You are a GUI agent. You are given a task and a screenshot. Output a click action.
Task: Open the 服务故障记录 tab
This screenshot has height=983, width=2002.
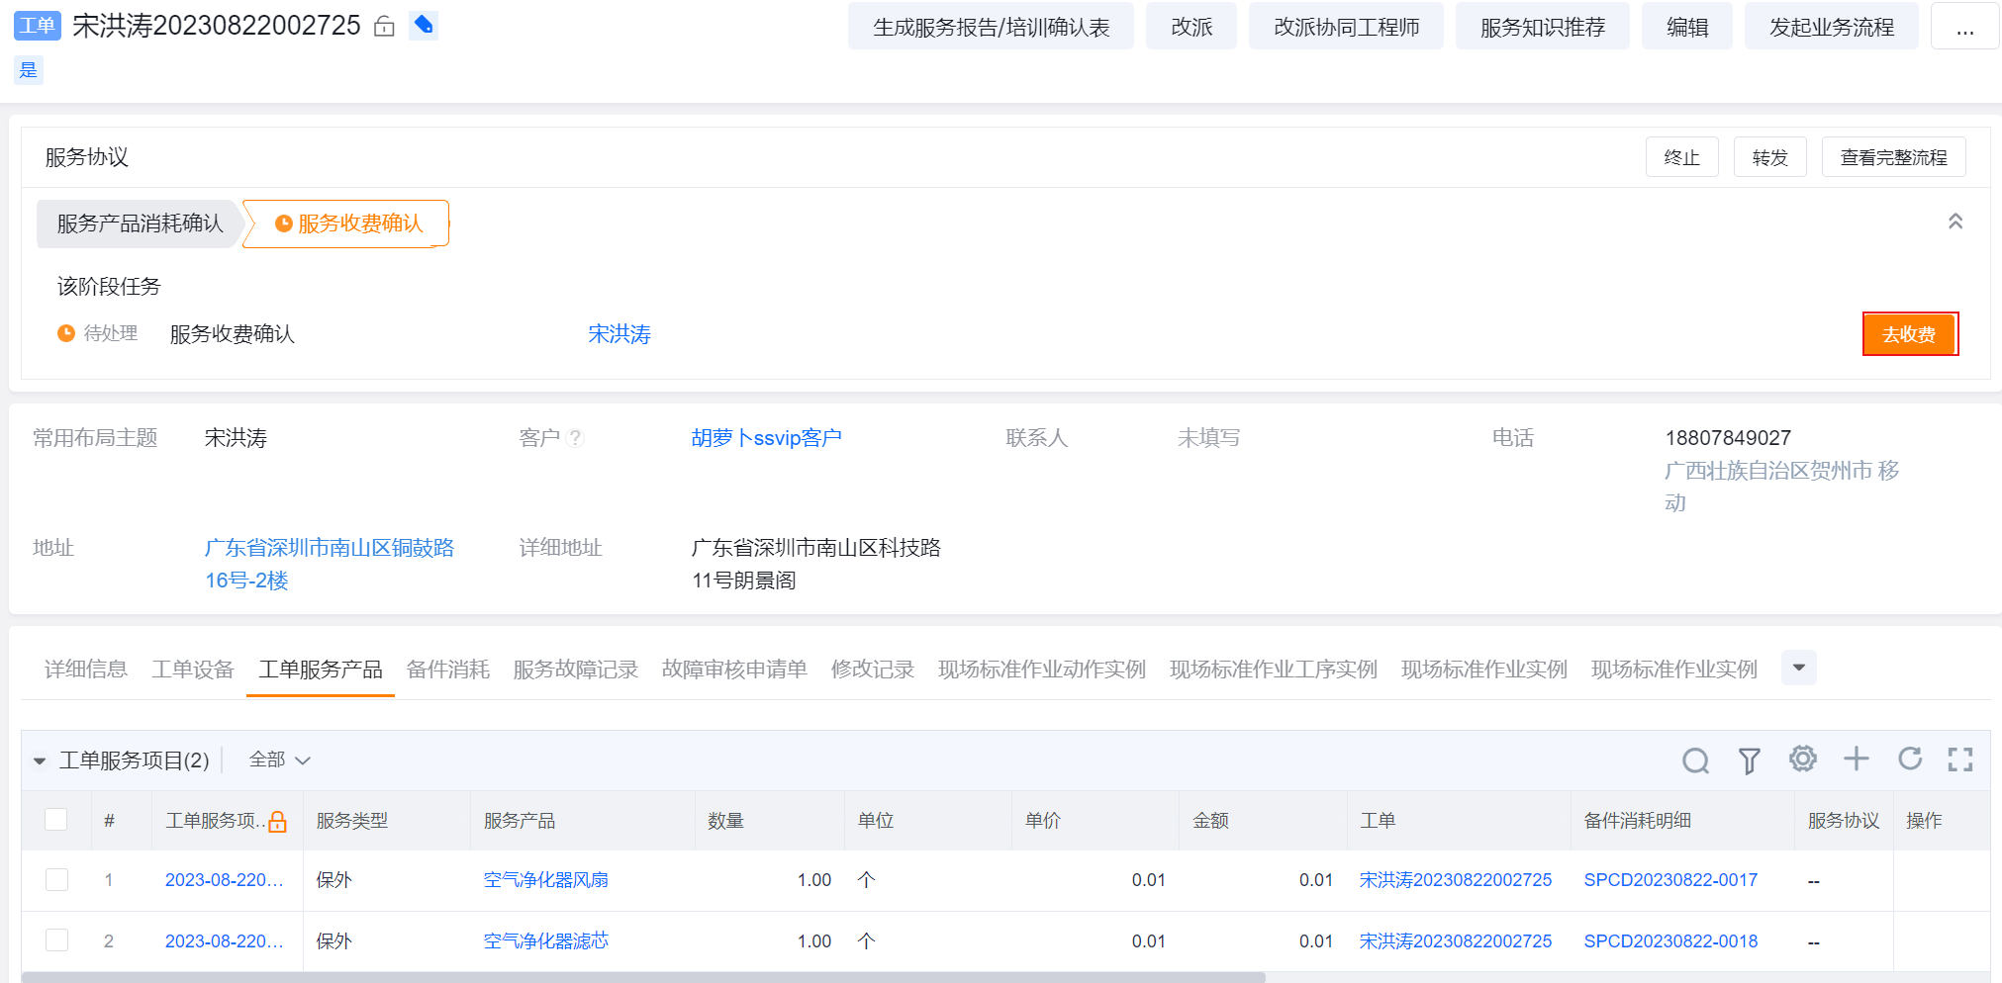tap(576, 670)
